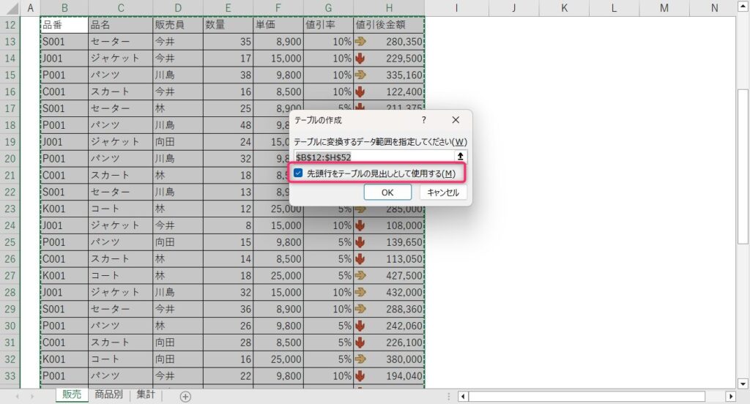Click the horizontal scrollbar left arrow
Viewport: 750px width, 404px height.
pyautogui.click(x=463, y=396)
